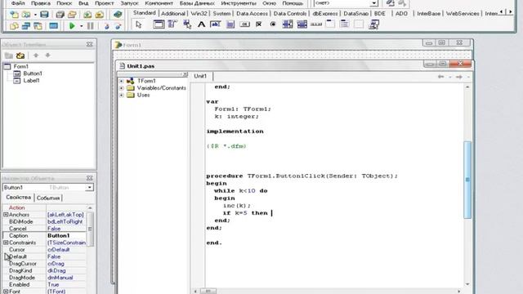
Task: Click the Help Contents book icon
Action: tap(118, 15)
